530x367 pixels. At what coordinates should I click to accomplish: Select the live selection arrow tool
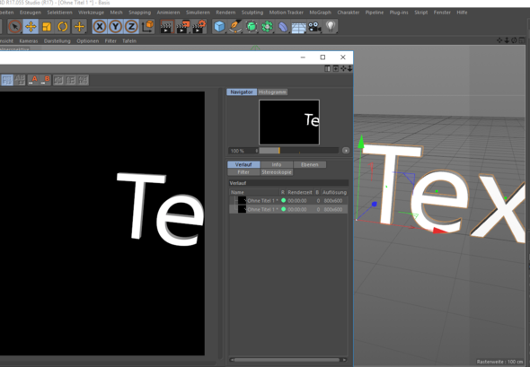(x=15, y=27)
